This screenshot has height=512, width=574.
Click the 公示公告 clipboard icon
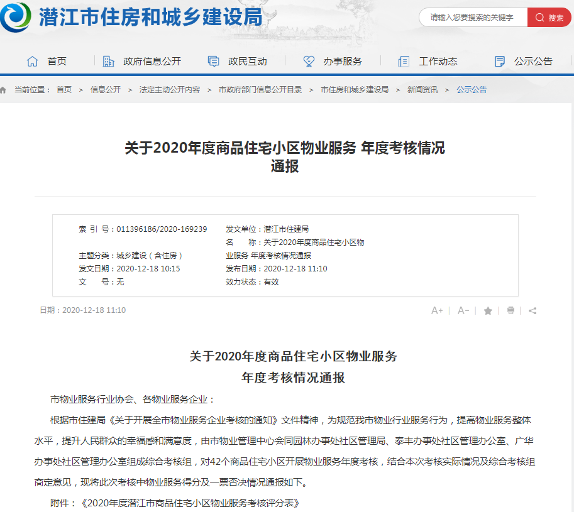pos(499,61)
